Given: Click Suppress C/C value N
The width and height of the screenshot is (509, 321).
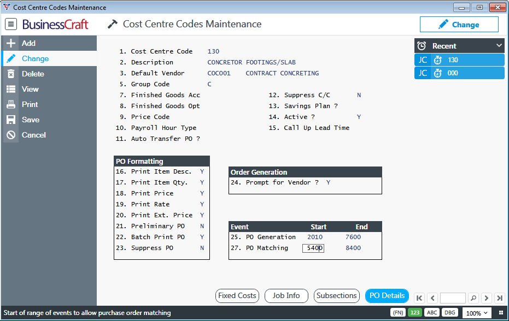Looking at the screenshot, I should point(359,95).
